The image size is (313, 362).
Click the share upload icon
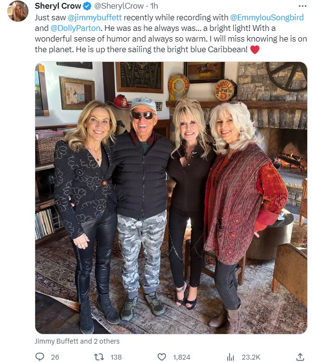tap(300, 357)
